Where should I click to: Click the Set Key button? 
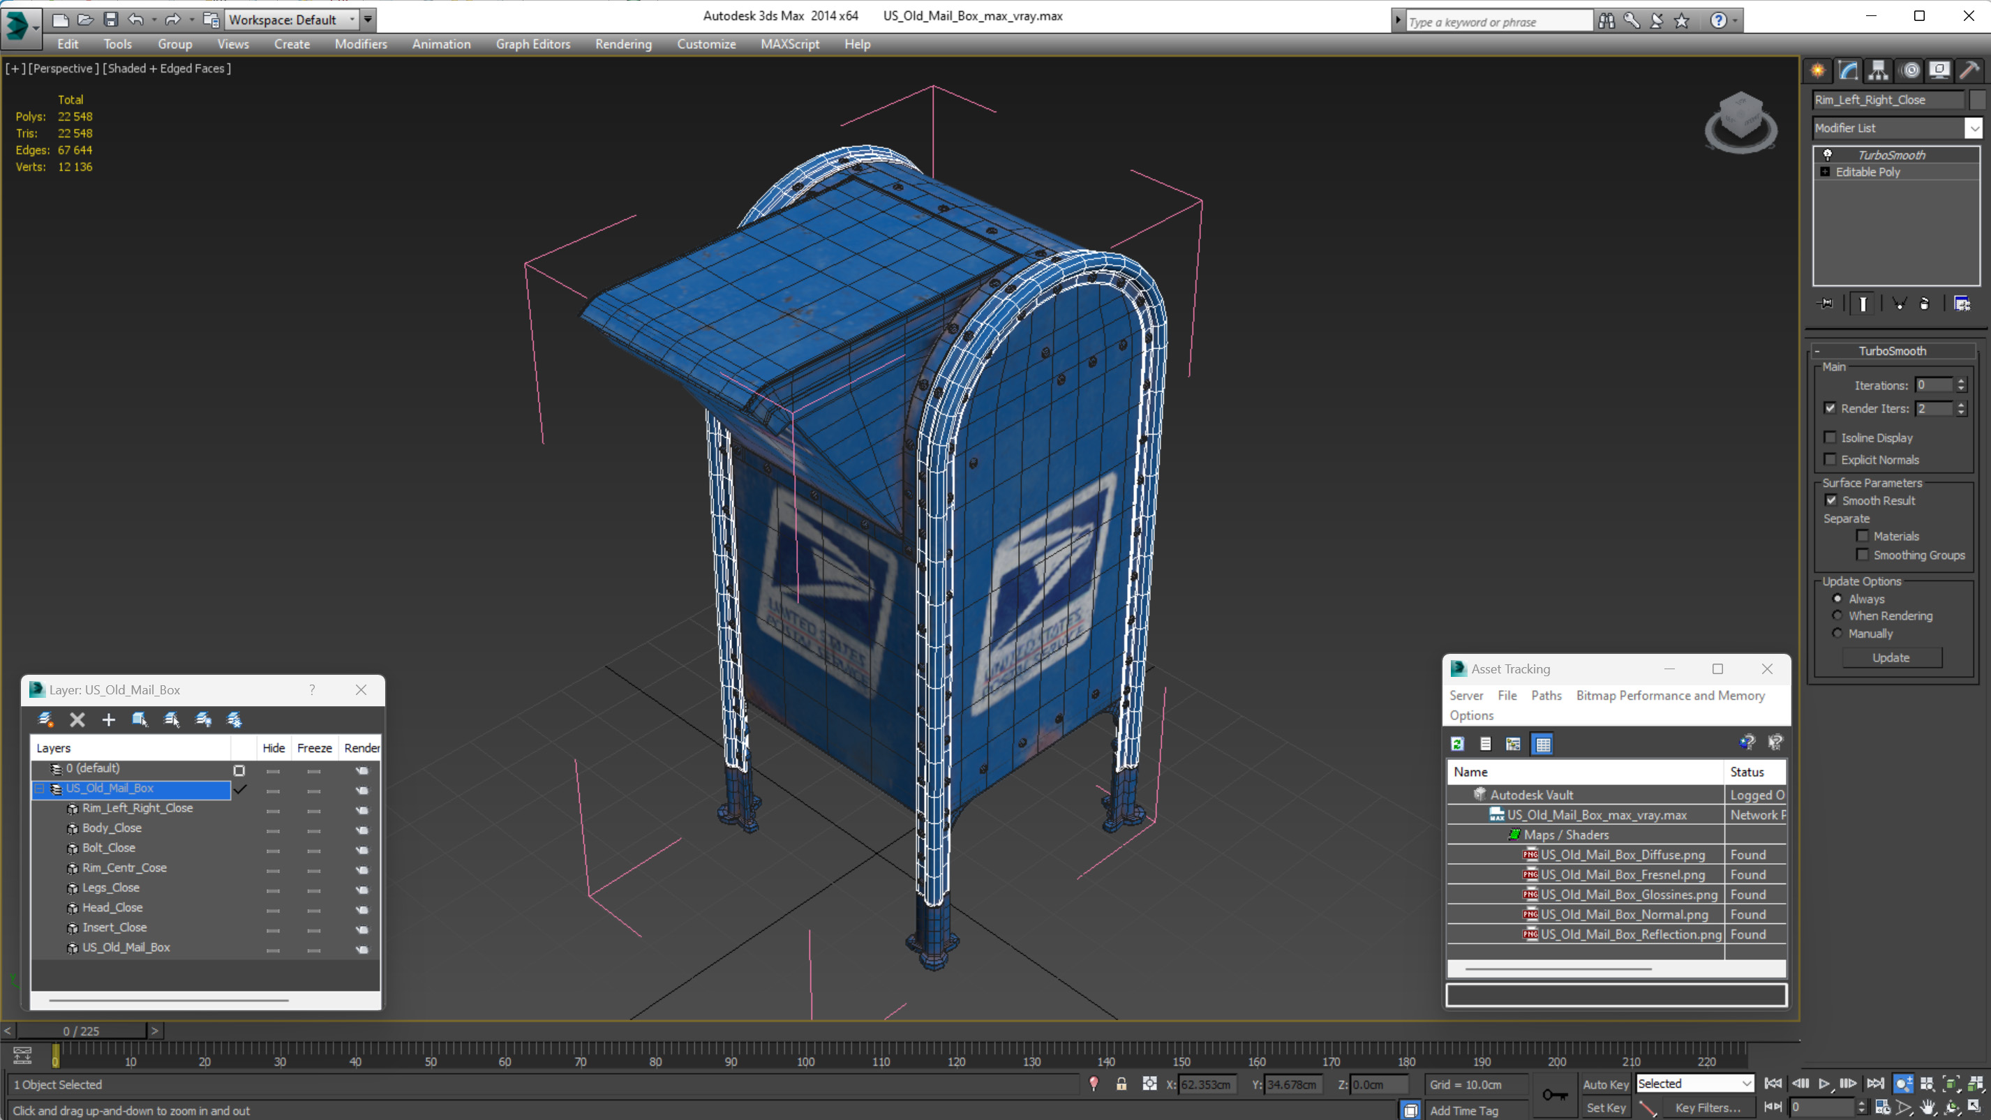pyautogui.click(x=1605, y=1107)
